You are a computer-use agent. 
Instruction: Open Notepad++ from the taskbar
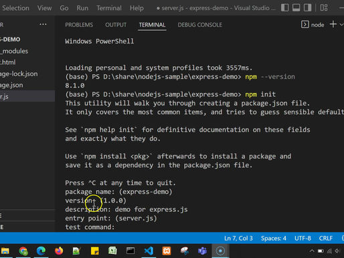77,251
